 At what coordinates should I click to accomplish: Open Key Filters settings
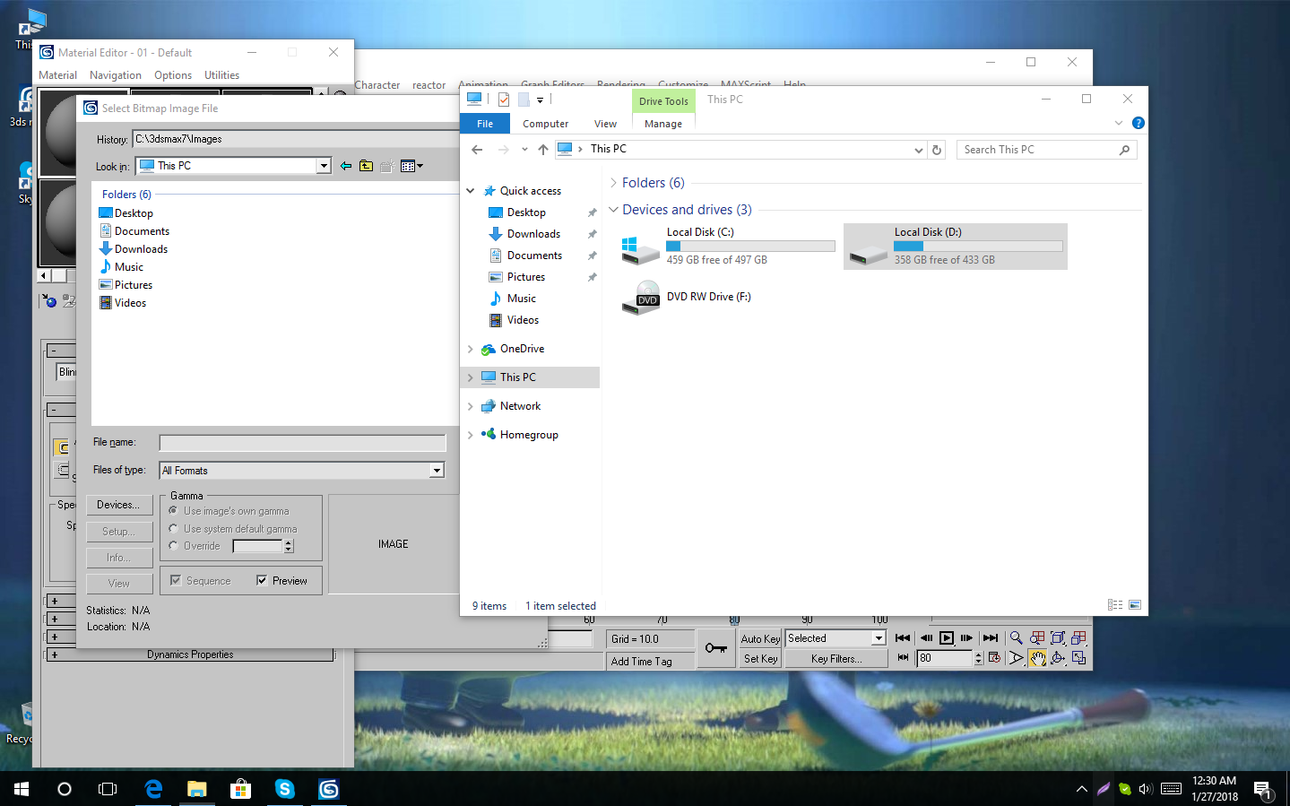[835, 659]
